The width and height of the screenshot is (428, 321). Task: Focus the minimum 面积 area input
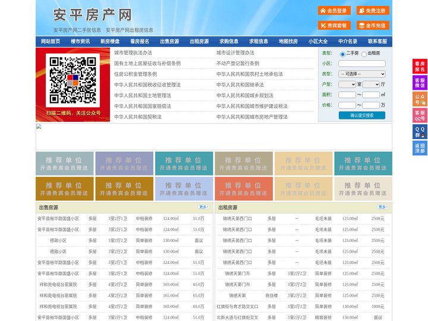(347, 95)
